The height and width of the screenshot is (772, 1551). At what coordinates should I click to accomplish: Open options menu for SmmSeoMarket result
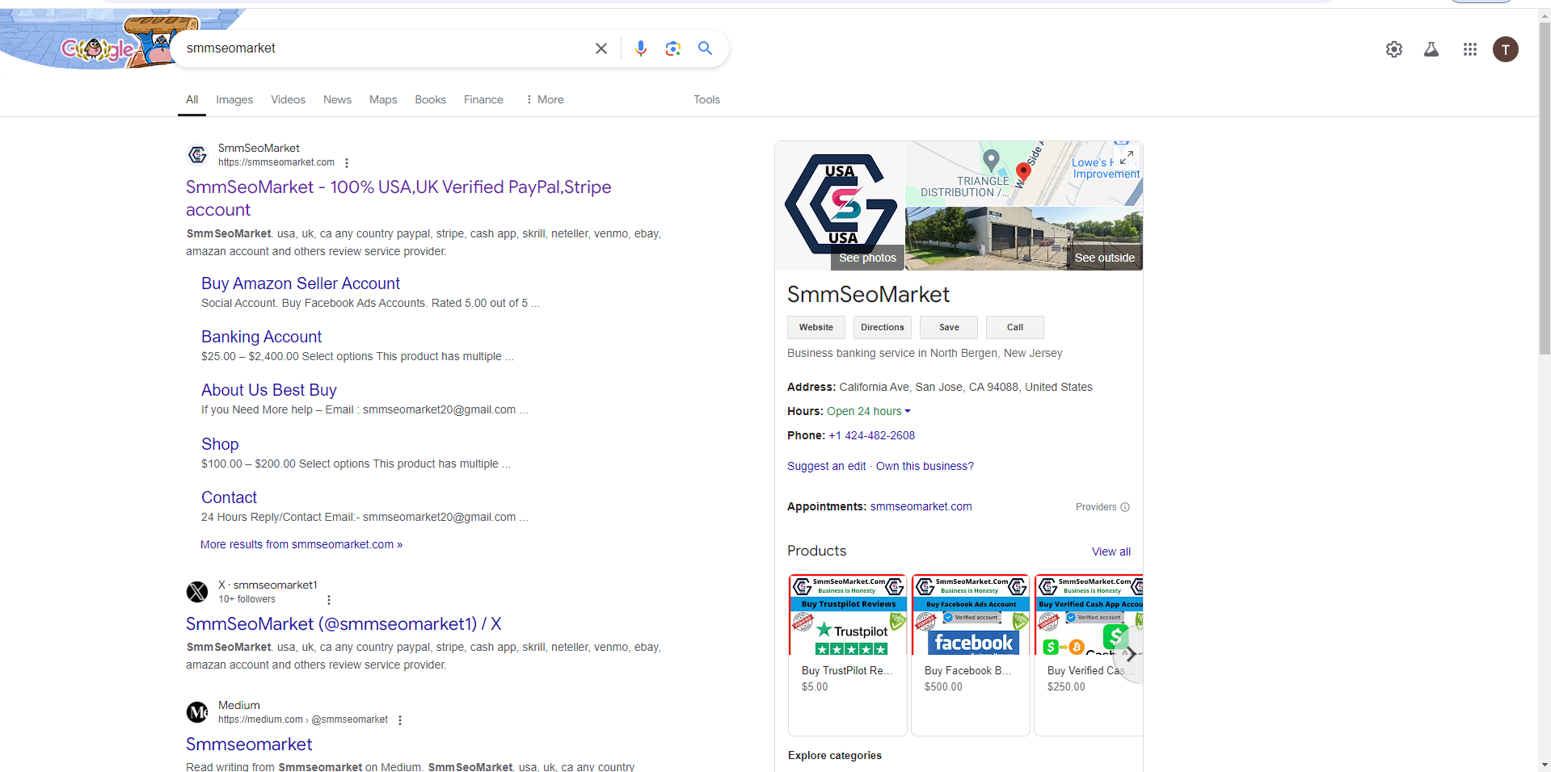point(347,163)
